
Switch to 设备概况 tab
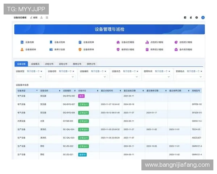tap(35, 64)
